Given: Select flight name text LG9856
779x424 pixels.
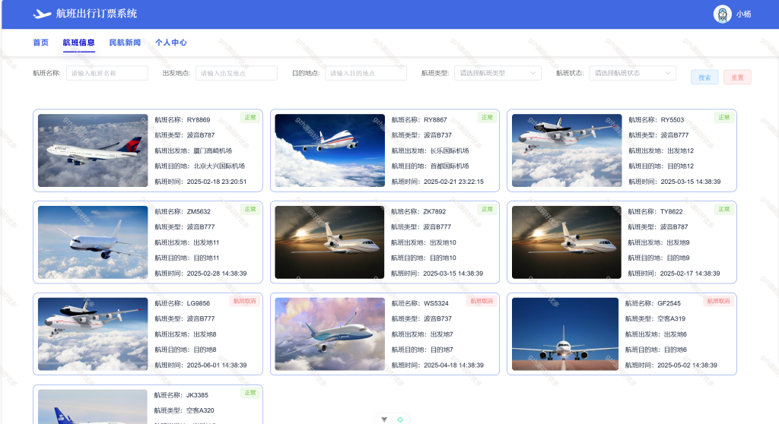Looking at the screenshot, I should point(199,303).
